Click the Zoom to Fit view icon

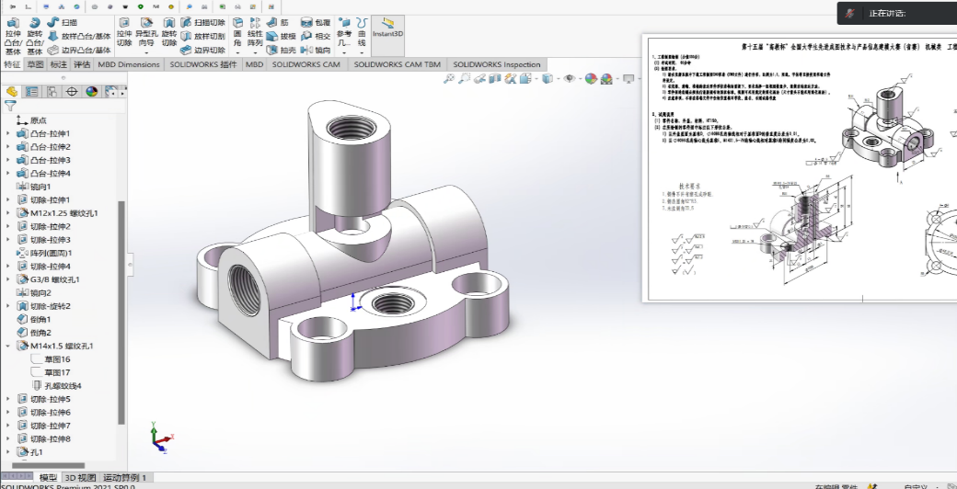[x=450, y=79]
